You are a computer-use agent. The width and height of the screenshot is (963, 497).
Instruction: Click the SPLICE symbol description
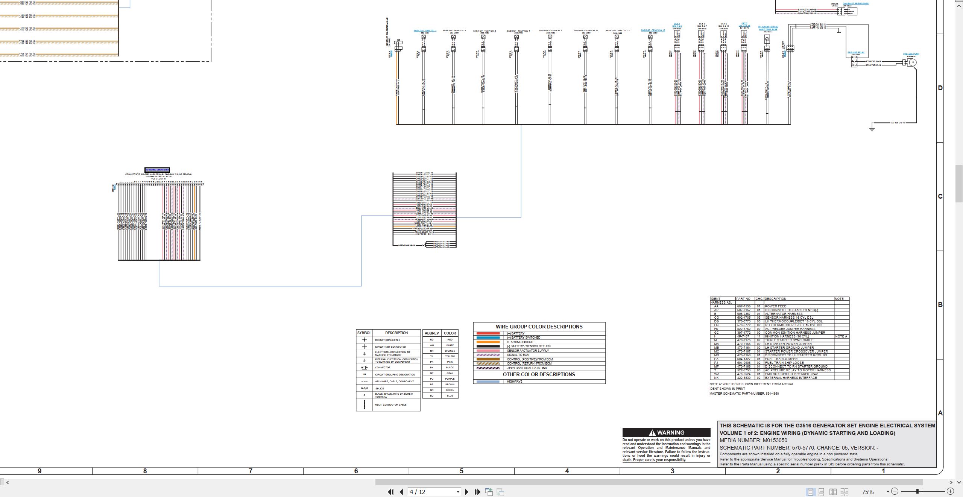380,388
